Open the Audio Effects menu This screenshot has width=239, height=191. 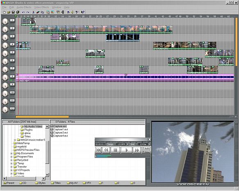point(24,7)
